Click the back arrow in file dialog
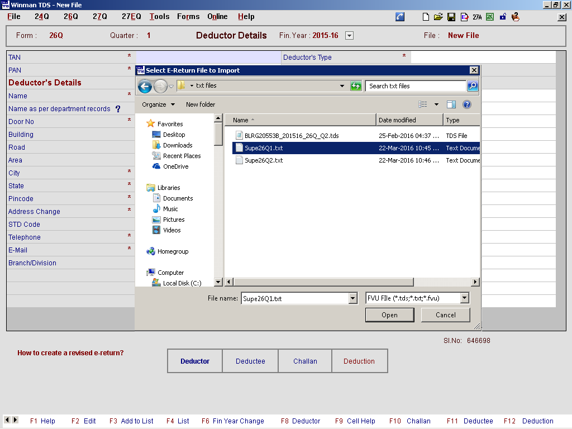 (145, 86)
